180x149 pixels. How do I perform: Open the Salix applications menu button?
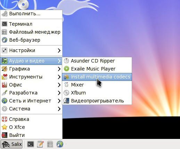(11, 144)
